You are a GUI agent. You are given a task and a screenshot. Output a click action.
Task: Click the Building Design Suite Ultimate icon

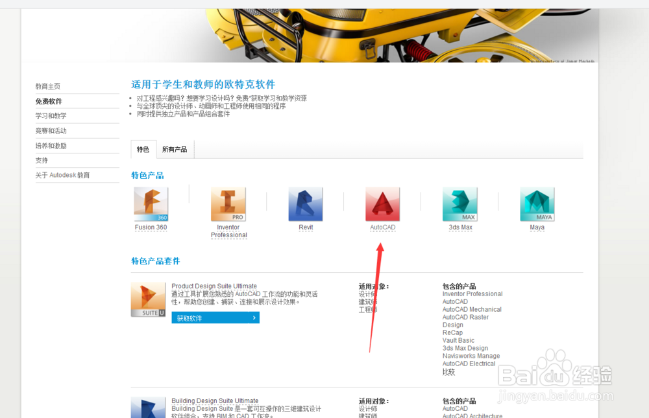[x=148, y=408]
